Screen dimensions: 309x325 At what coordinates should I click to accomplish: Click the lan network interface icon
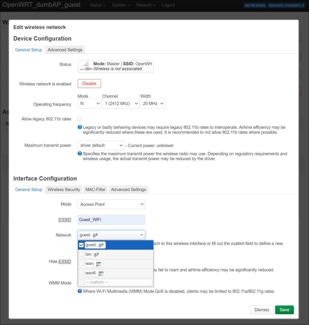(x=96, y=255)
